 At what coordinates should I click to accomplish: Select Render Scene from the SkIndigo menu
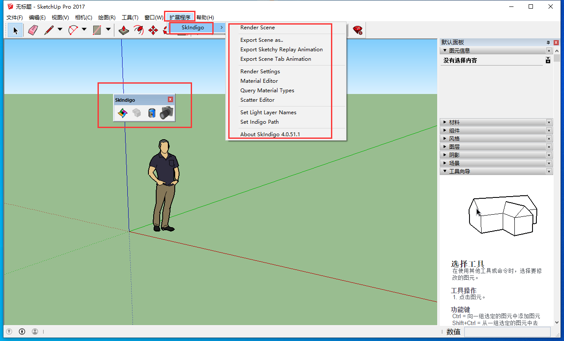[258, 28]
